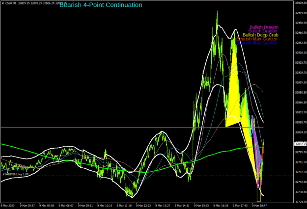307x209 pixels.
Task: Click the 9 Mar 09:11 time label
Action: click(x=85, y=206)
